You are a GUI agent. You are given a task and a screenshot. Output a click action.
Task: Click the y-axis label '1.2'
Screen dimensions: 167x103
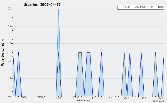[9, 43]
